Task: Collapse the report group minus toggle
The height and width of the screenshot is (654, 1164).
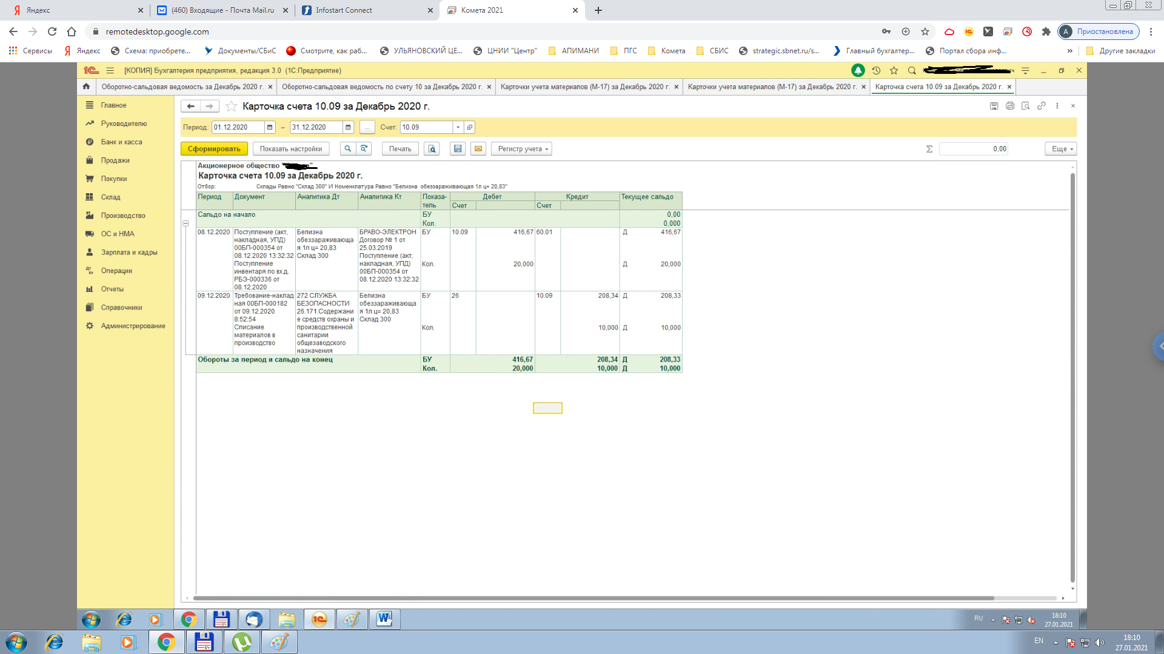Action: click(x=186, y=223)
